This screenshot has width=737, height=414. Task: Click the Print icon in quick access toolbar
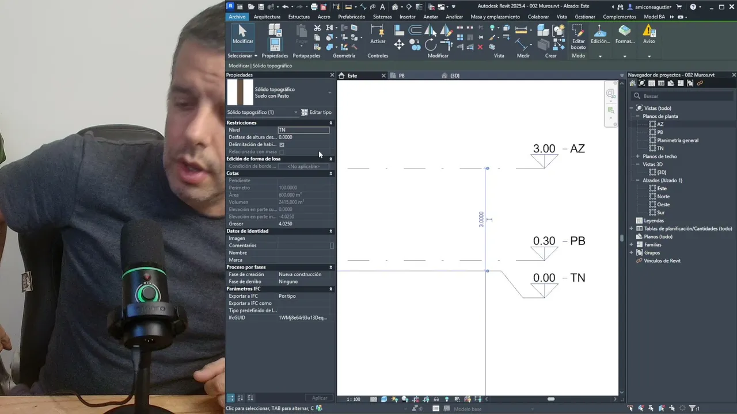pos(314,7)
